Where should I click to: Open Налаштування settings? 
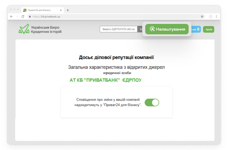tap(167, 29)
